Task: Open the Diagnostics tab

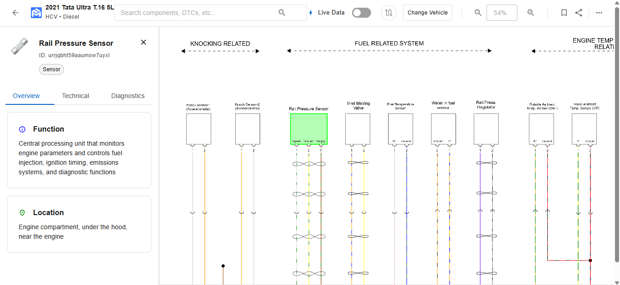Action: [x=128, y=96]
